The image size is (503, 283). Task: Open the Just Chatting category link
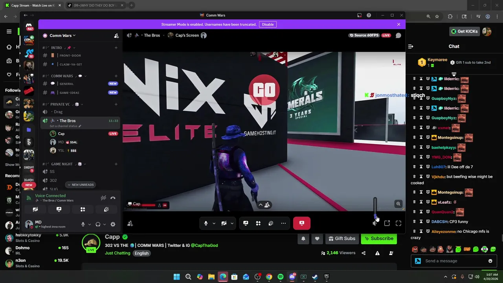[117, 253]
